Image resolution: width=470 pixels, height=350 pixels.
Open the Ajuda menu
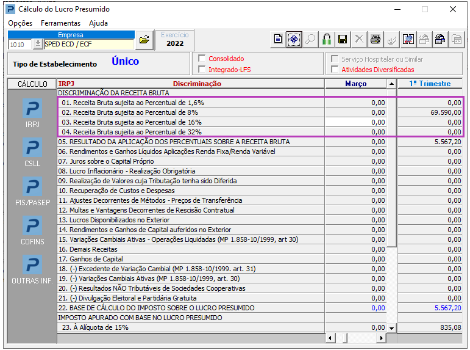[98, 23]
